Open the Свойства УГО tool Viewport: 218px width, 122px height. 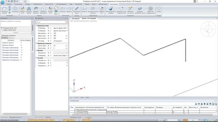pos(102,10)
